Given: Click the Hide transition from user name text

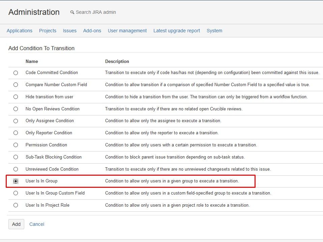Looking at the screenshot, I should 50,97.
